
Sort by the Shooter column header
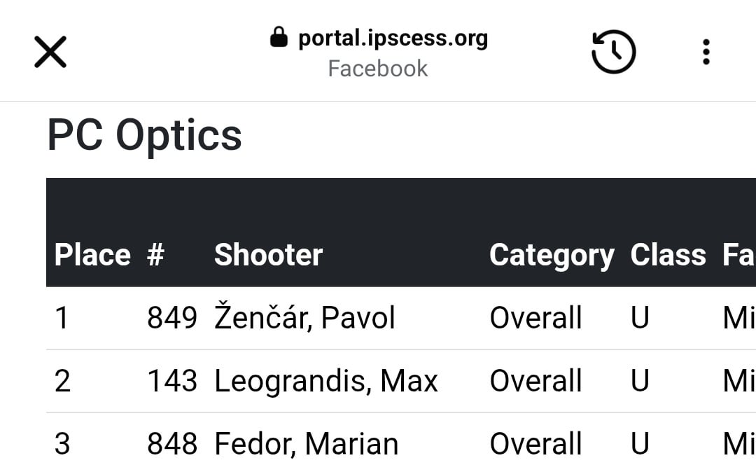point(269,255)
